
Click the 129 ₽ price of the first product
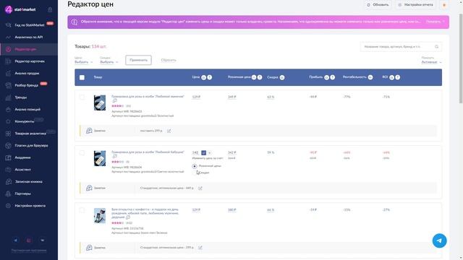point(196,97)
